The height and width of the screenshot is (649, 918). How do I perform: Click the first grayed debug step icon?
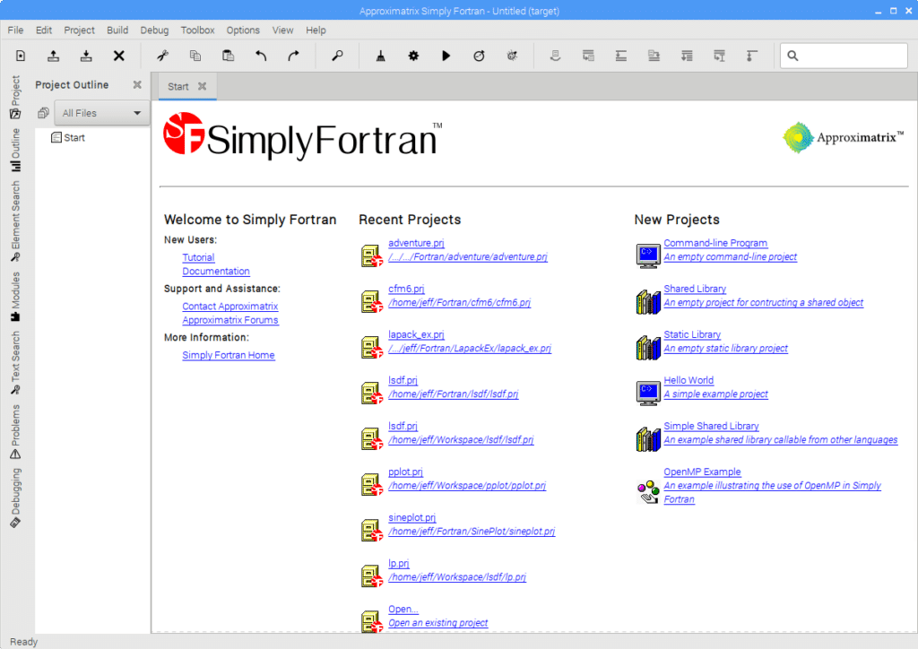pyautogui.click(x=556, y=56)
